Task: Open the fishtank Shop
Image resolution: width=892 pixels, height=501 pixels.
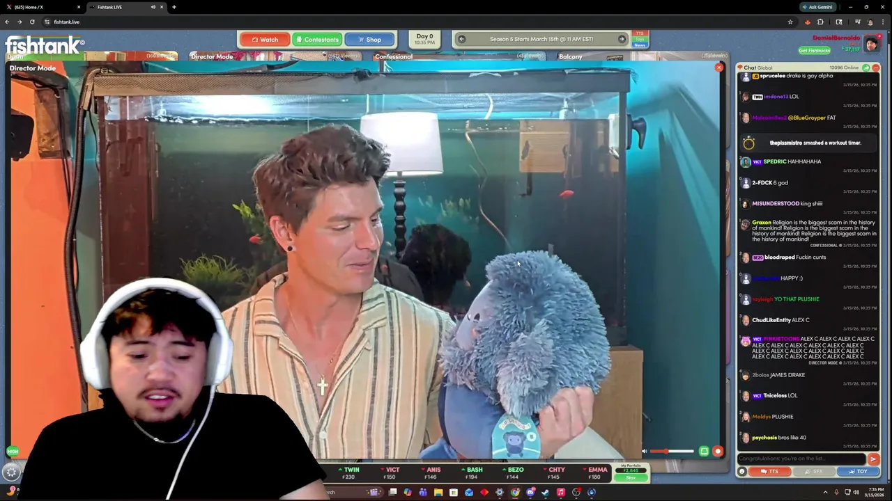Action: pos(369,40)
